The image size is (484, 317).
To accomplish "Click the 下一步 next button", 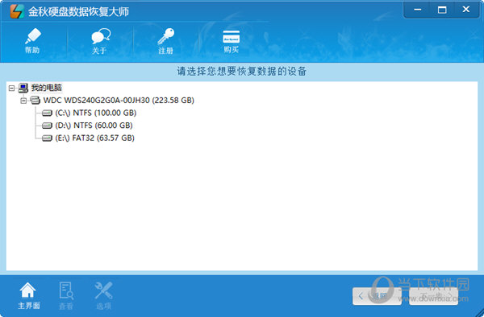I will 433,296.
